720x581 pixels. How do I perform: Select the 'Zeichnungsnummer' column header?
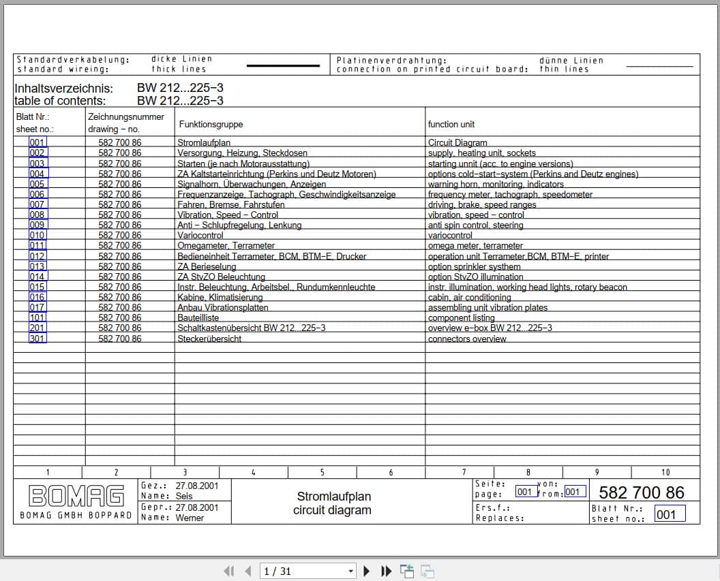pyautogui.click(x=126, y=116)
